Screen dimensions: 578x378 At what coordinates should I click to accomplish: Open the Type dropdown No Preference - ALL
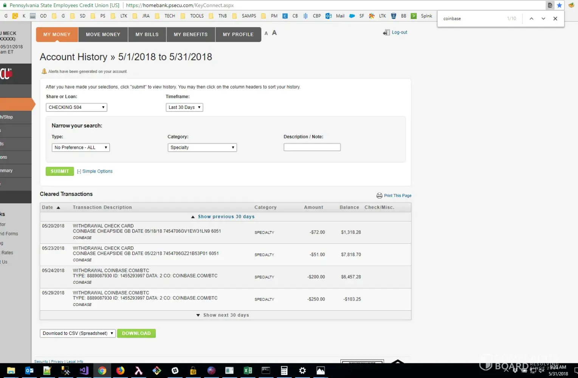[x=81, y=147]
